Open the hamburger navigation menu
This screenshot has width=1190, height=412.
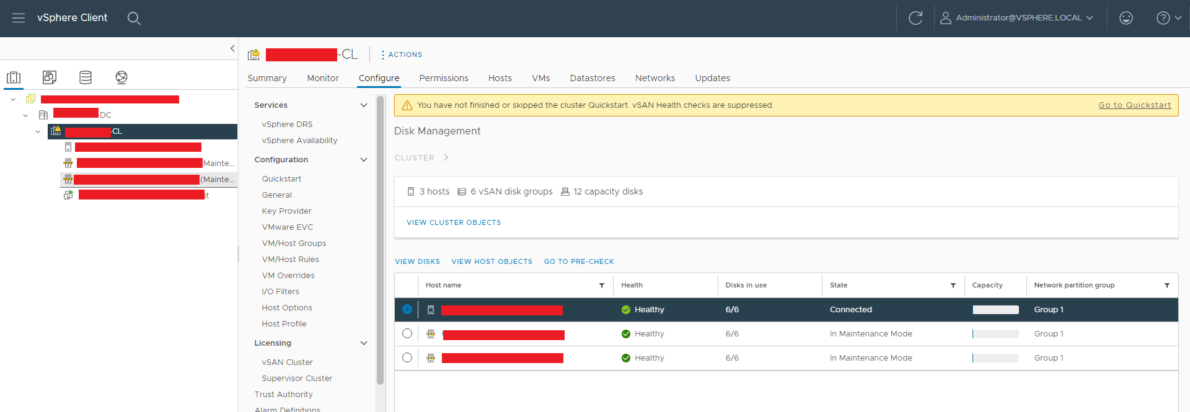click(19, 18)
